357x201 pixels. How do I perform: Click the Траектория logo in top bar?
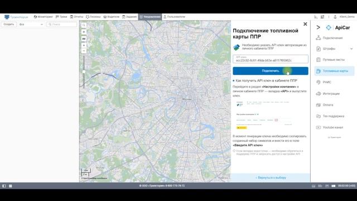point(16,17)
